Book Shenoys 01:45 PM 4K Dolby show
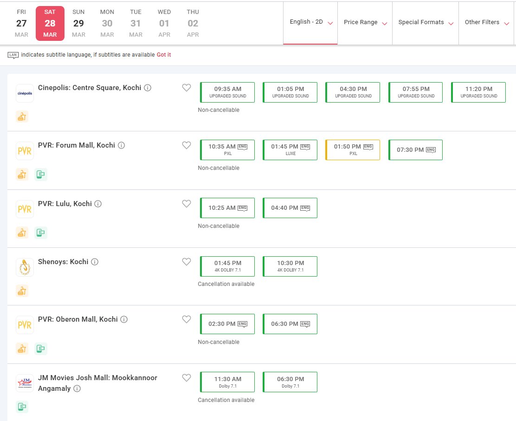Image resolution: width=516 pixels, height=421 pixels. pyautogui.click(x=227, y=266)
